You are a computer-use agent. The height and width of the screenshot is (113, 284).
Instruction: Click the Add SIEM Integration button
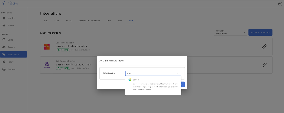click(260, 33)
